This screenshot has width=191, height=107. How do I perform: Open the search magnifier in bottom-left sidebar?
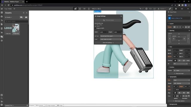pos(2,98)
